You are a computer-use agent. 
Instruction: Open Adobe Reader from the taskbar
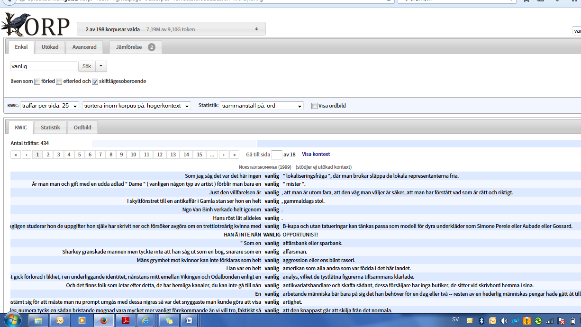[126, 320]
